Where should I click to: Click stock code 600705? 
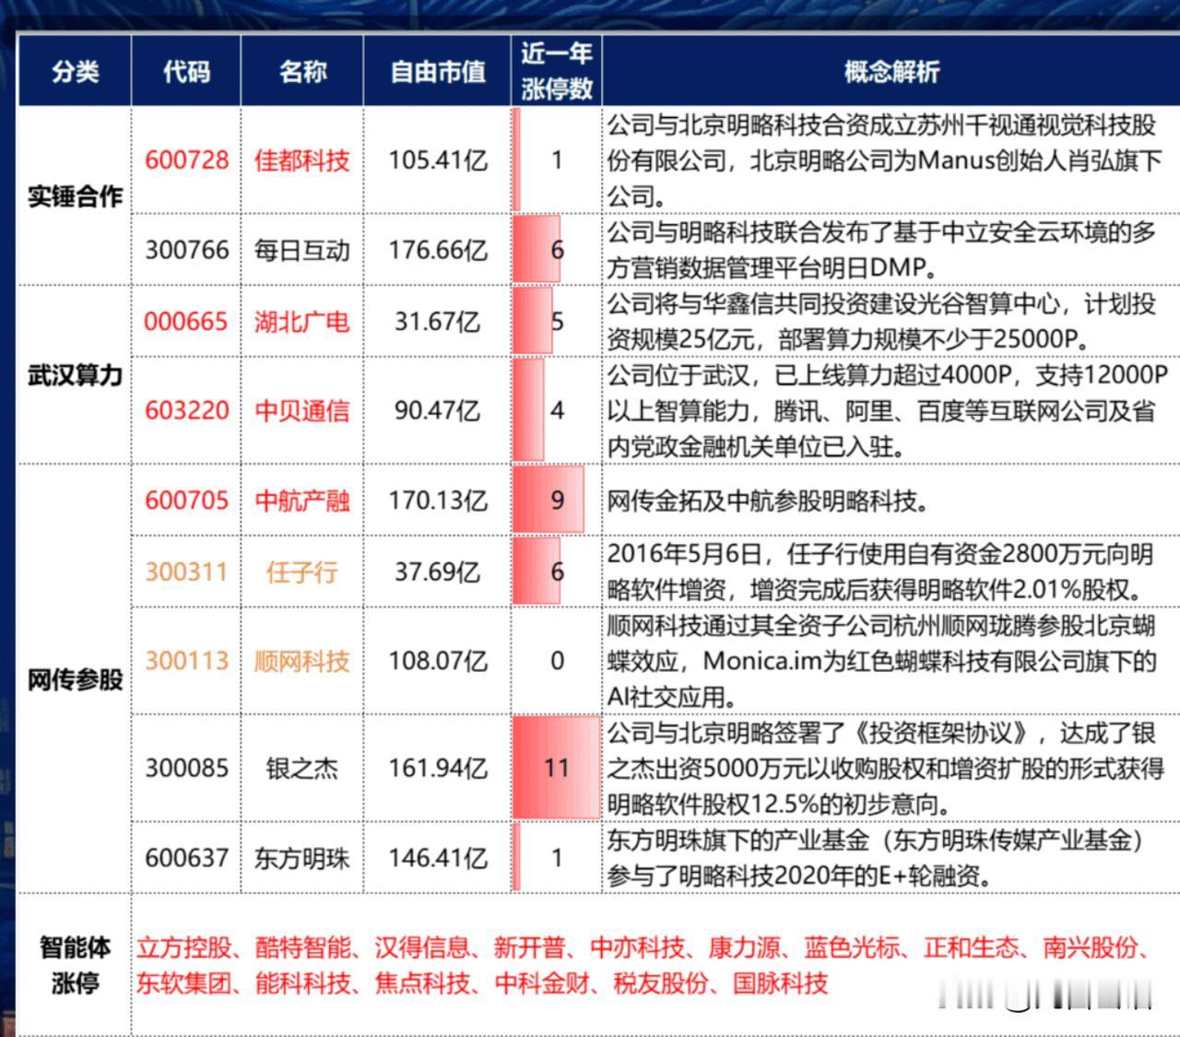click(x=187, y=501)
